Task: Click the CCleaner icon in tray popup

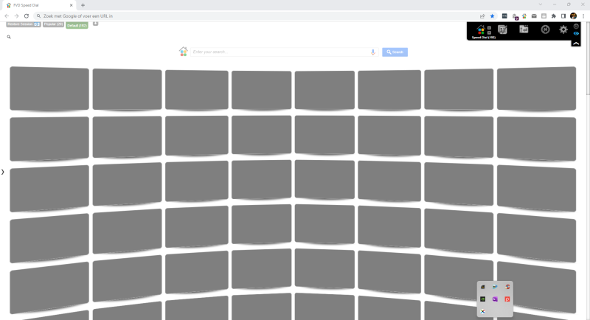Action: [x=507, y=287]
